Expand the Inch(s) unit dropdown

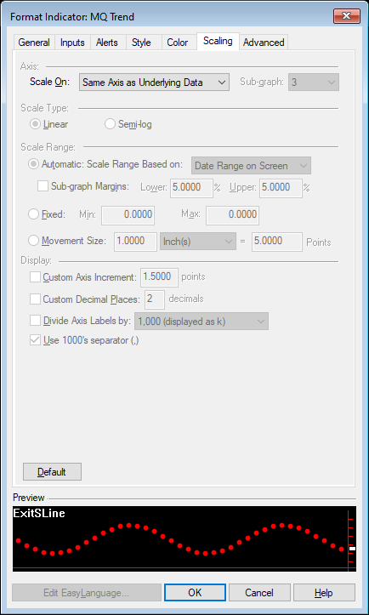[198, 242]
